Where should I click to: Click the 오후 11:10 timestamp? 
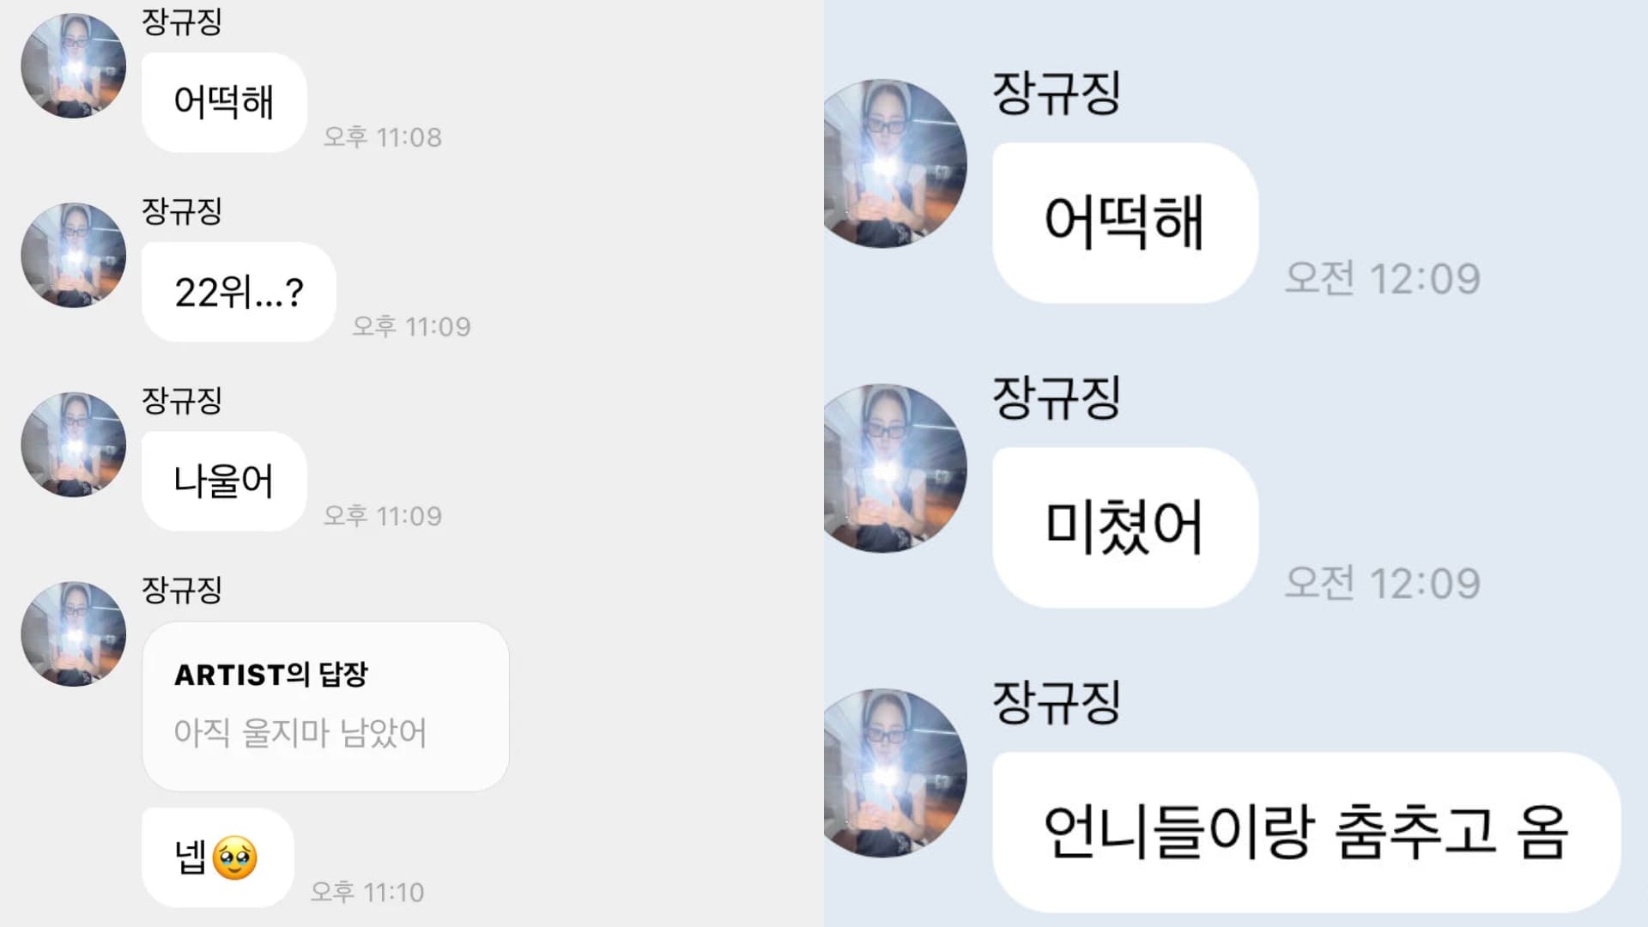[x=367, y=892]
